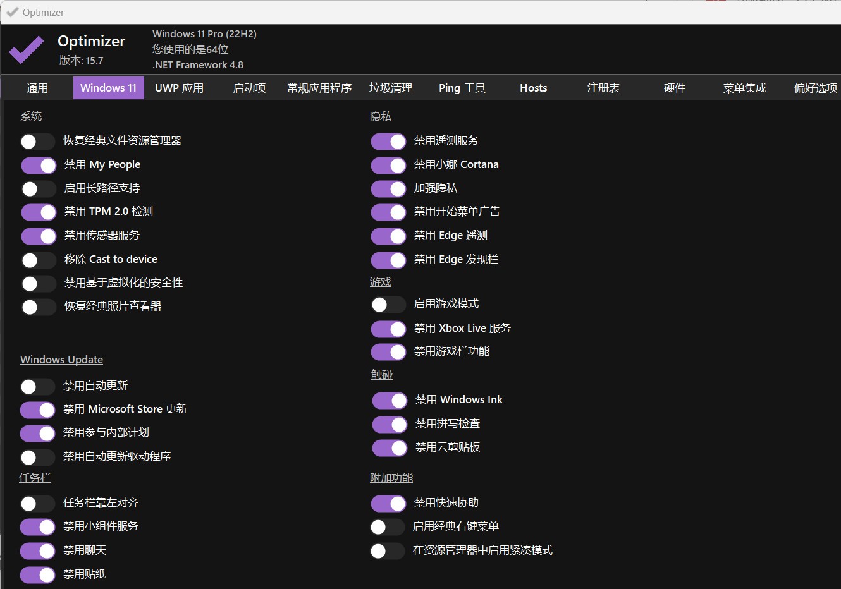The height and width of the screenshot is (589, 841).
Task: Click the purple Optimizer checkmark logo
Action: point(27,50)
